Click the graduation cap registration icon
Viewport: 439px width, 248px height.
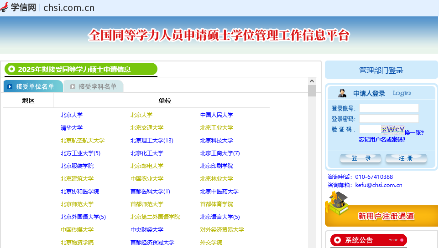338,203
